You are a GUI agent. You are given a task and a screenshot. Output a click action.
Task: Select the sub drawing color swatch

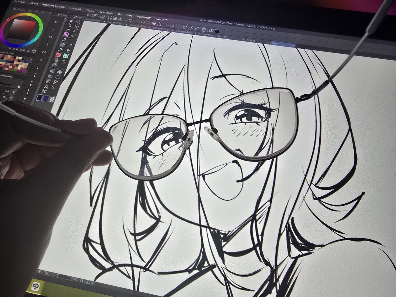(x=46, y=99)
